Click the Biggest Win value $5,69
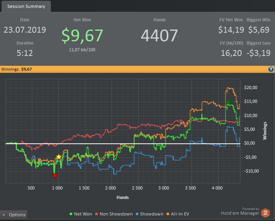Viewport: 275px width, 221px height. (259, 30)
